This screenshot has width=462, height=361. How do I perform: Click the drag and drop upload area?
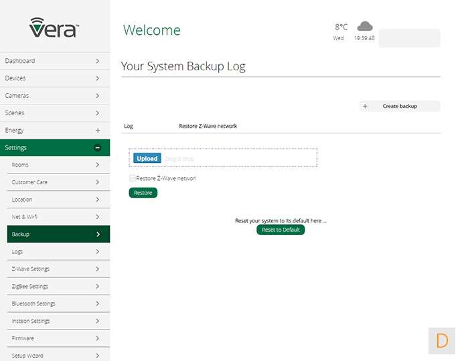[x=241, y=158]
